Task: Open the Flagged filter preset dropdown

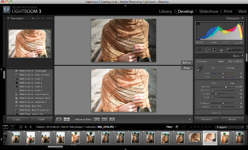Action: click(229, 127)
